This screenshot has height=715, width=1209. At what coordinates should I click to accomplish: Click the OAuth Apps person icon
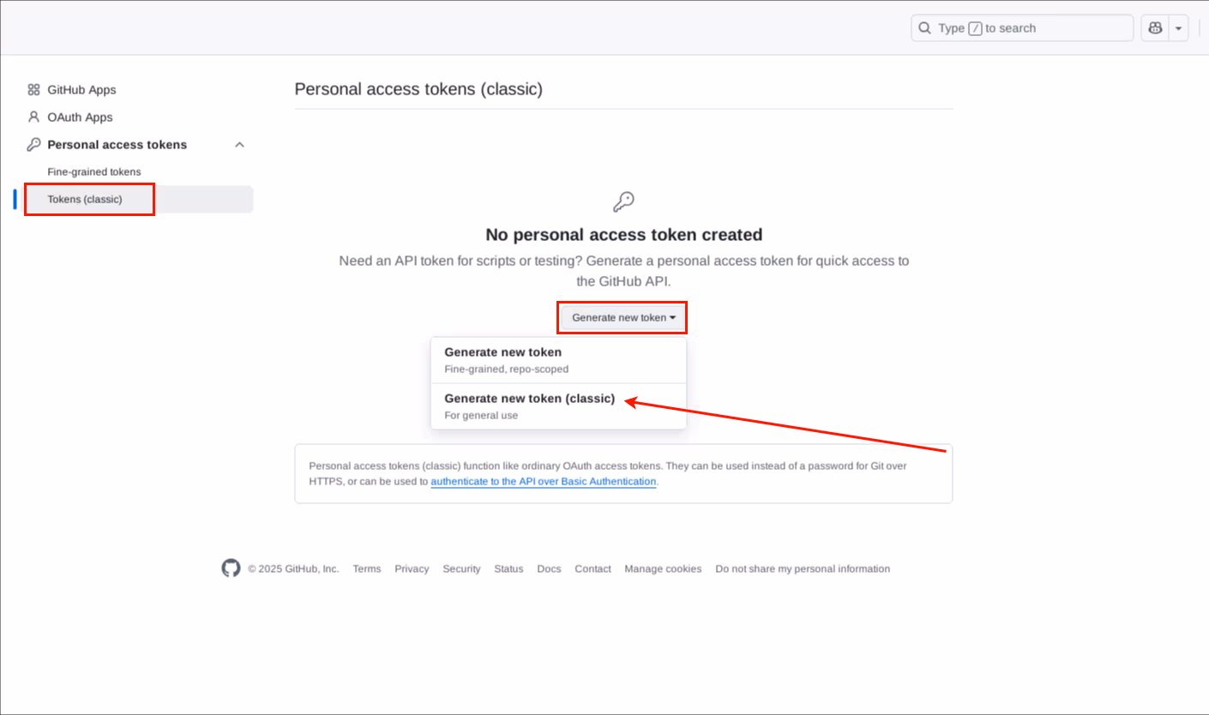pyautogui.click(x=34, y=117)
